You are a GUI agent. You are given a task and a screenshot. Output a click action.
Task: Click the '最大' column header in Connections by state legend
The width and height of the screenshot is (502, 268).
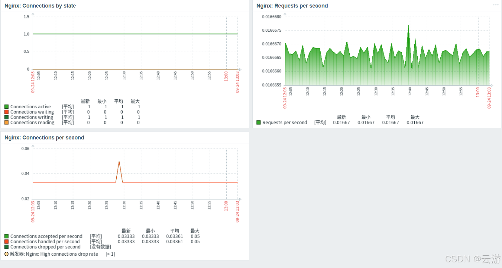click(x=135, y=101)
